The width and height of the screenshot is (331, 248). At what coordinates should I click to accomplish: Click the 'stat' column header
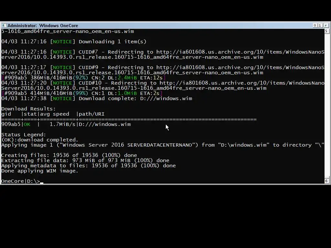pos(30,114)
